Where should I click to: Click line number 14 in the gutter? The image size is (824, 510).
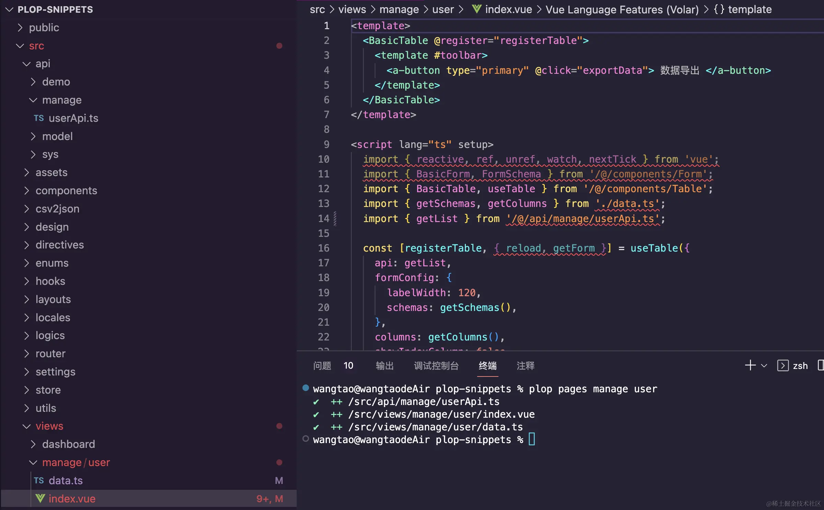point(323,219)
